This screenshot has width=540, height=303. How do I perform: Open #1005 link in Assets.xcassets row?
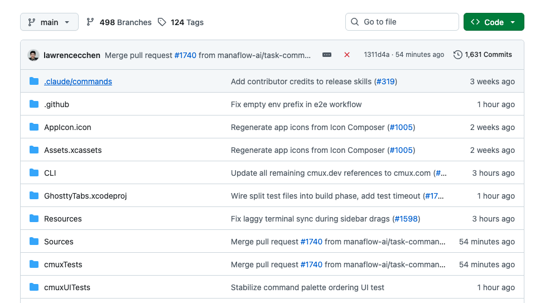[401, 150]
